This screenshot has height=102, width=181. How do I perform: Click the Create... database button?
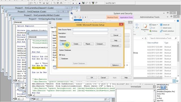(77, 44)
